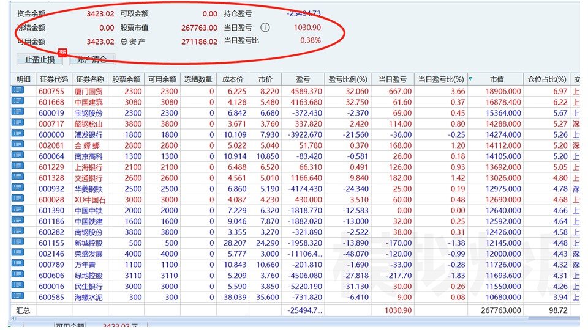The image size is (588, 330).
Task: Open detail icon for 中国建筑 row
Action: (x=18, y=101)
